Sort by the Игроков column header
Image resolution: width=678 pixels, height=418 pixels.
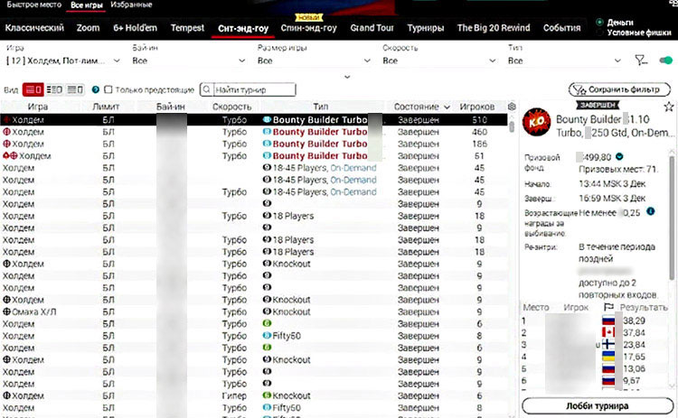[477, 107]
